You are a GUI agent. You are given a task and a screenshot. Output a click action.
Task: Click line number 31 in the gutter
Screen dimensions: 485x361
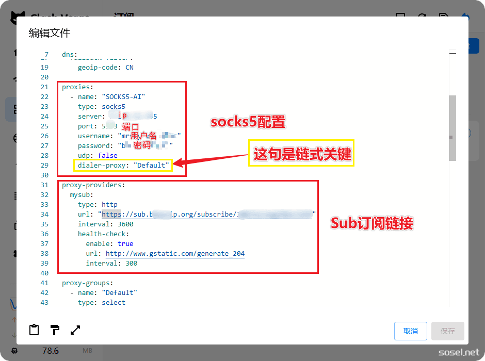coord(44,185)
